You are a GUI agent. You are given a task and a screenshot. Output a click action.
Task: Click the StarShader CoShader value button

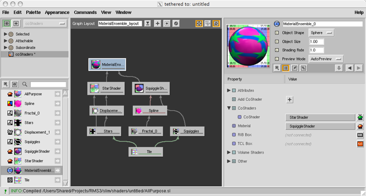[320, 118]
